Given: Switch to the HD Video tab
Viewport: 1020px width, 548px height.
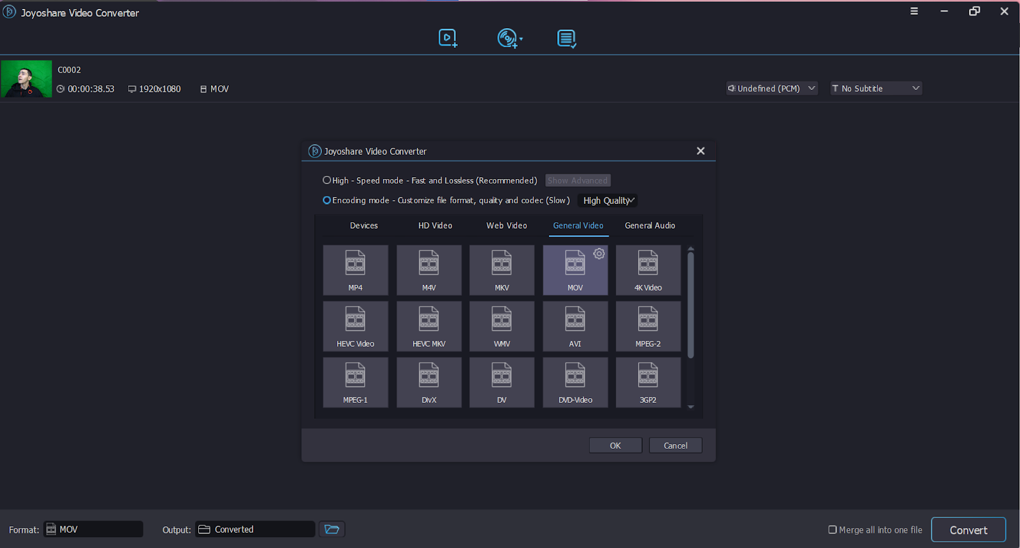Looking at the screenshot, I should pos(435,226).
